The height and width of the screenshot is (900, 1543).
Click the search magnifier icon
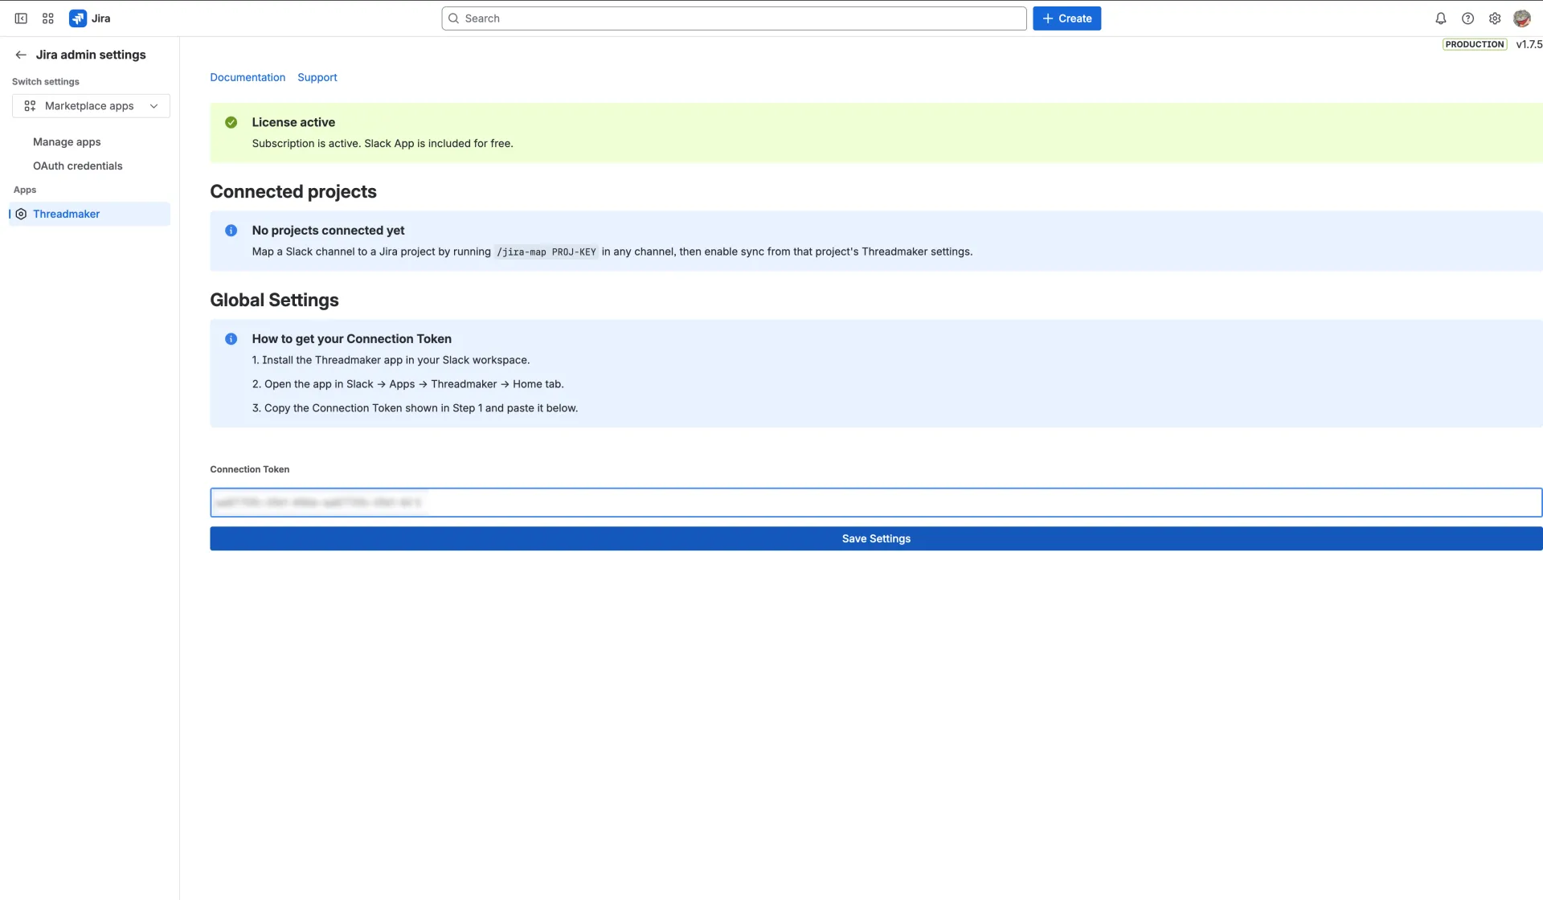453,18
